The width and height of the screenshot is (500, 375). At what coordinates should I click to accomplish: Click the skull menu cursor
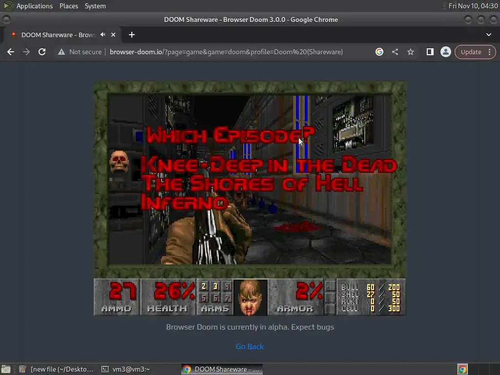pyautogui.click(x=119, y=162)
